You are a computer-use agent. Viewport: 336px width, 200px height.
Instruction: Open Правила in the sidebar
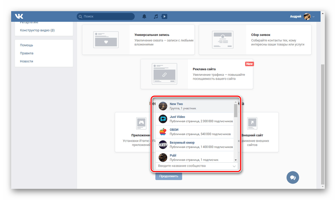26,53
